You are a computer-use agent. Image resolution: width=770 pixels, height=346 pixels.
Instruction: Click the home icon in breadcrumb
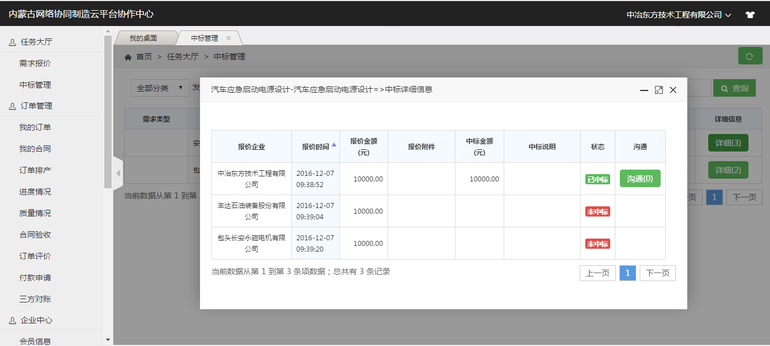[x=128, y=57]
